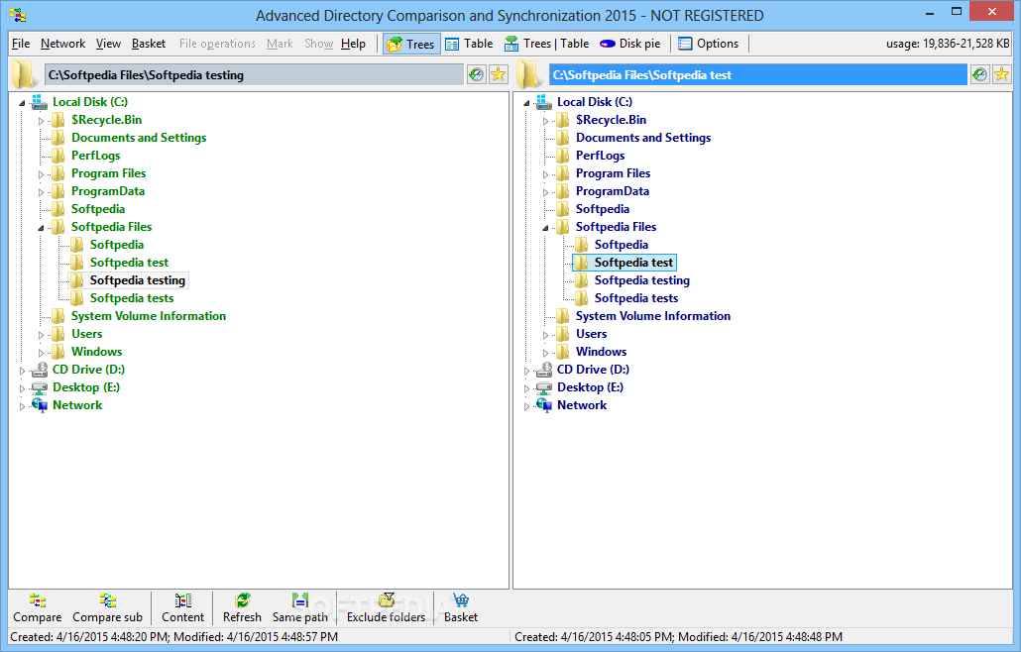This screenshot has width=1021, height=652.
Task: Select PerfLogs in left tree
Action: coord(96,156)
